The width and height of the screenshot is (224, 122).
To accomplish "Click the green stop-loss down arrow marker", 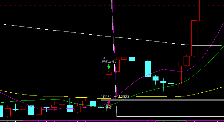I will click(109, 66).
